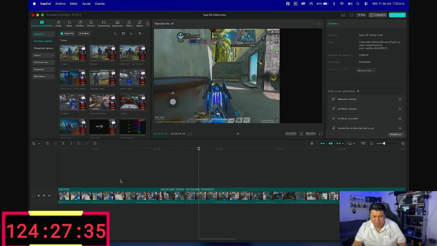Click the Completa quality button
Viewport: 437px width, 246px height.
coord(291,134)
